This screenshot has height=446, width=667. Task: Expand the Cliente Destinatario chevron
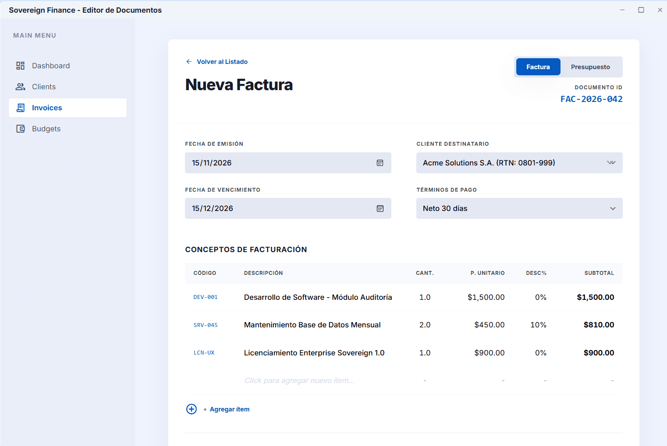[611, 163]
